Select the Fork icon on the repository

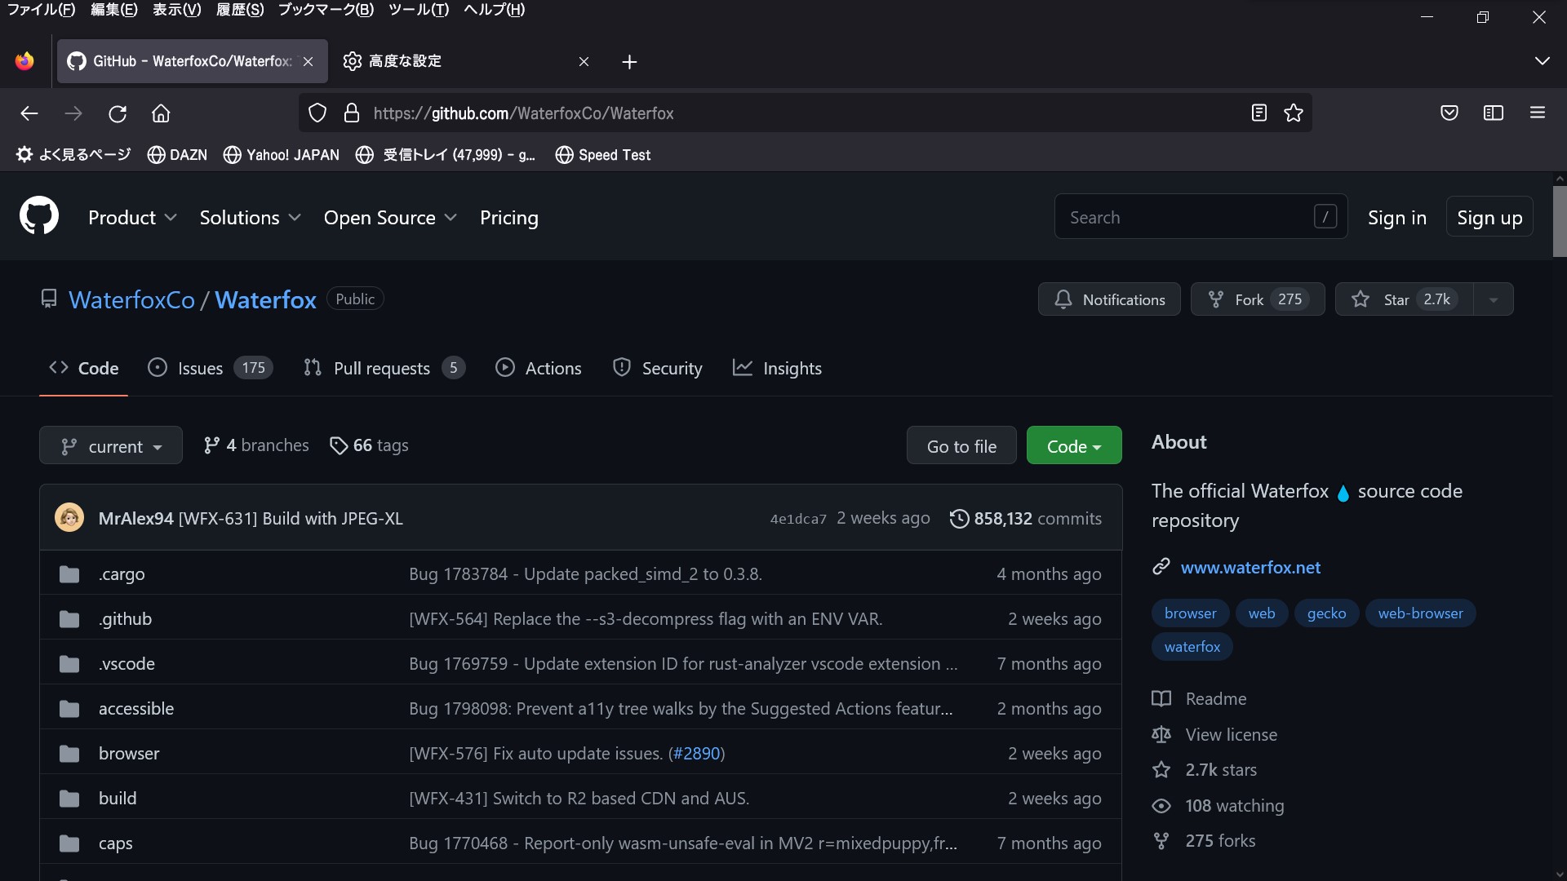(x=1217, y=299)
